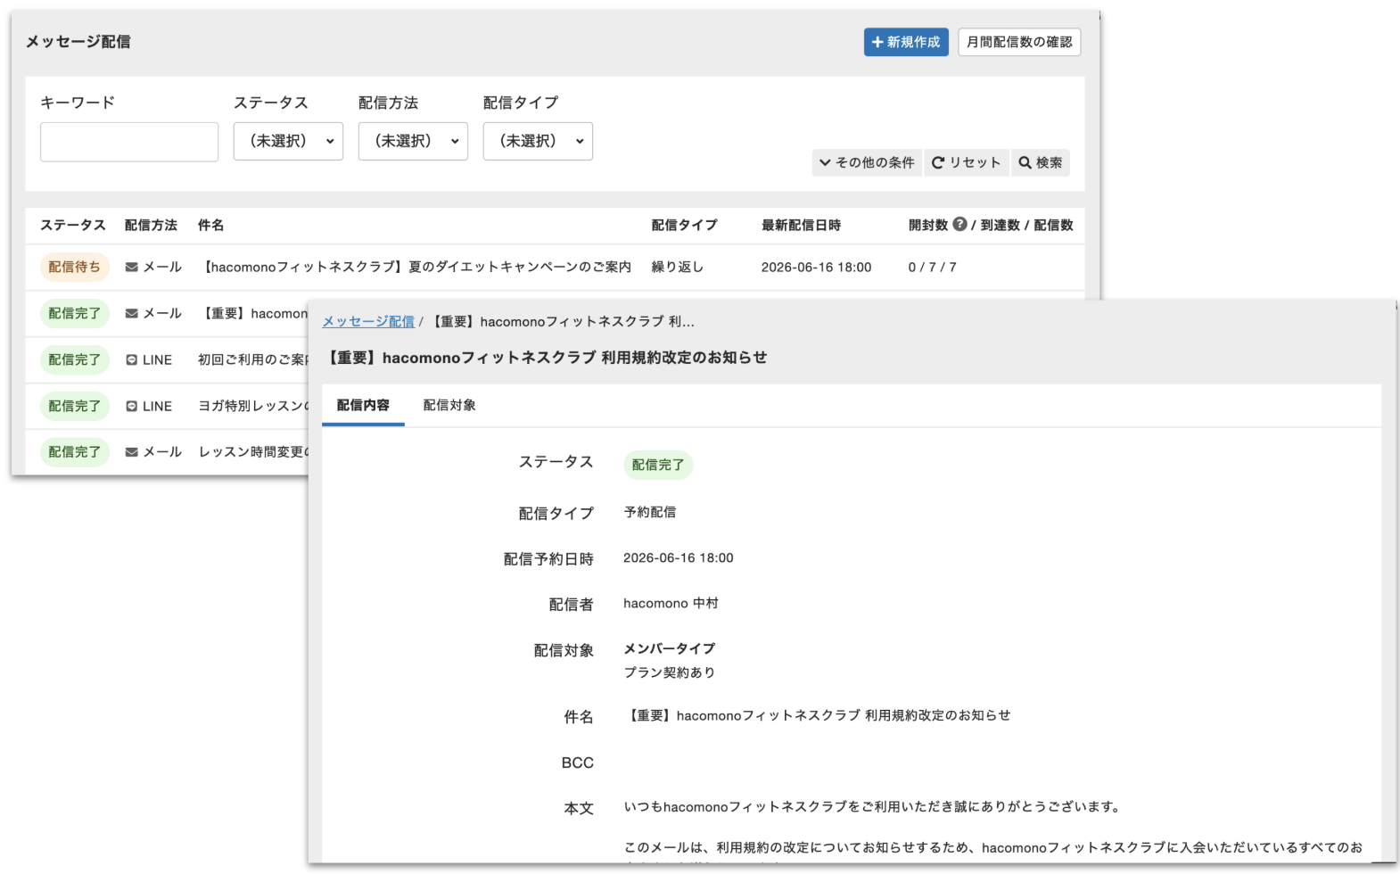Click the リセット button
Viewport: 1400px width, 874px height.
pos(966,162)
